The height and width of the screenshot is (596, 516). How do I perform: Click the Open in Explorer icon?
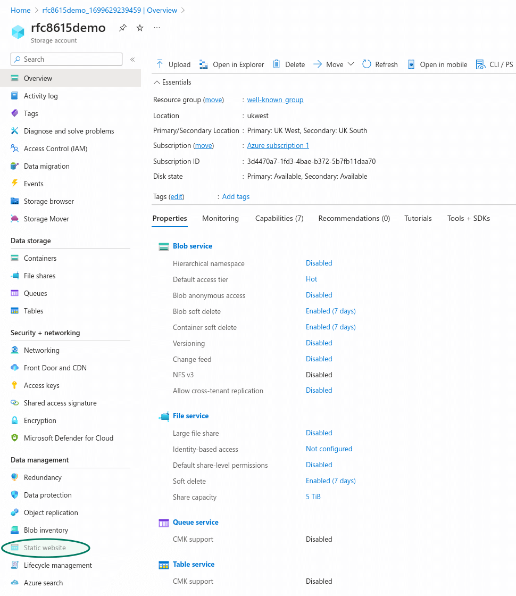coord(204,64)
